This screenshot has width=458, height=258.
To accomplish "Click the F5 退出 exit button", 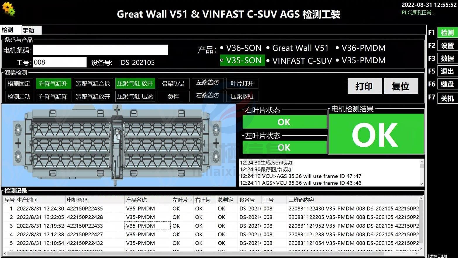I will pyautogui.click(x=447, y=71).
